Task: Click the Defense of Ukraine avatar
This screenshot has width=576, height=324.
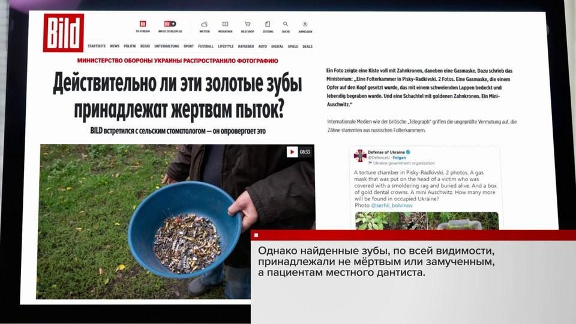Action: (x=360, y=156)
